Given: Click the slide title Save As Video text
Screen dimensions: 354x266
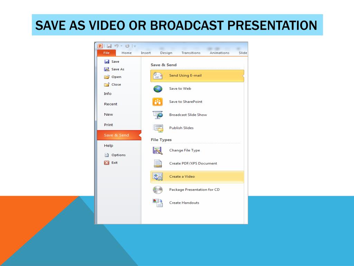Looking at the screenshot, I should (x=176, y=25).
